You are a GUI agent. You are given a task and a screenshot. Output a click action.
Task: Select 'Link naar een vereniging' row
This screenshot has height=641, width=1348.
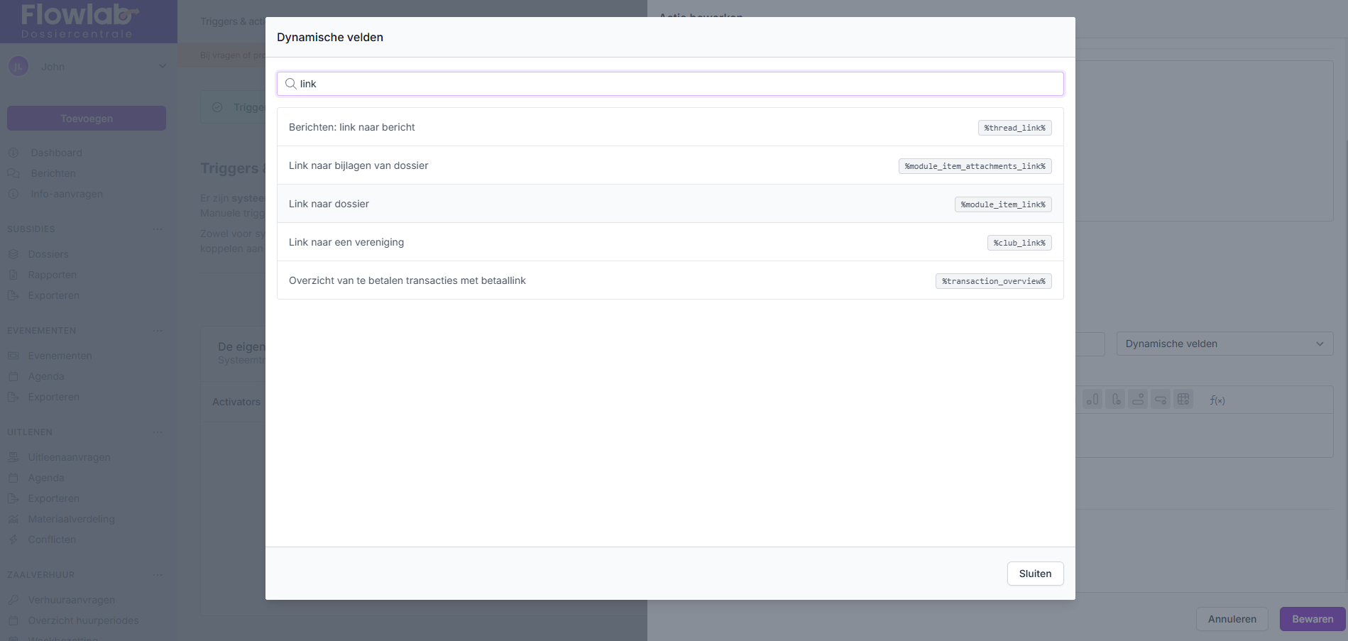(x=346, y=242)
